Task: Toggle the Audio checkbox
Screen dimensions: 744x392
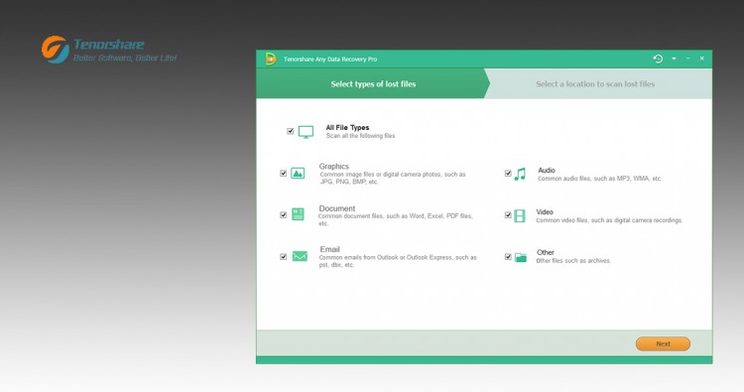Action: [508, 174]
